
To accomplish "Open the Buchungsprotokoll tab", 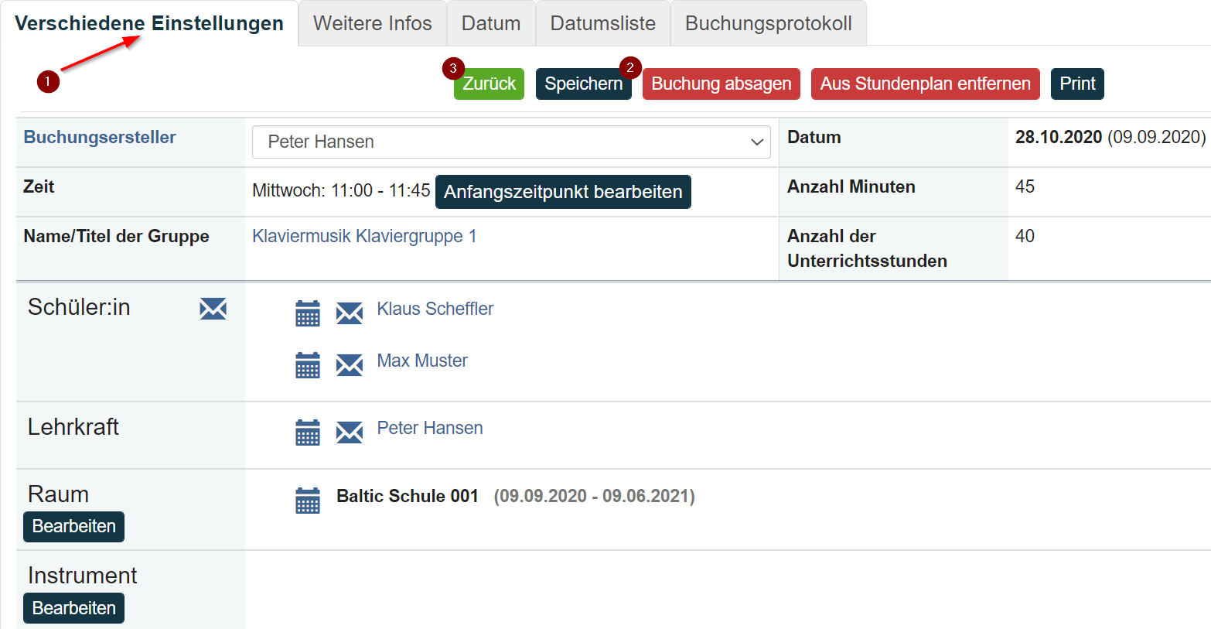I will click(769, 23).
